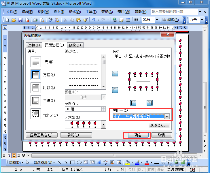210x173 pixels.
Task: Click the Font Color A icon
Action: click(147, 162)
